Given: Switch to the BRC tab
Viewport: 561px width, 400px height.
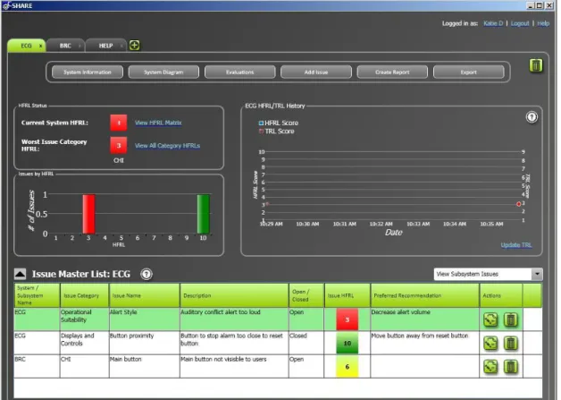Looking at the screenshot, I should (65, 46).
